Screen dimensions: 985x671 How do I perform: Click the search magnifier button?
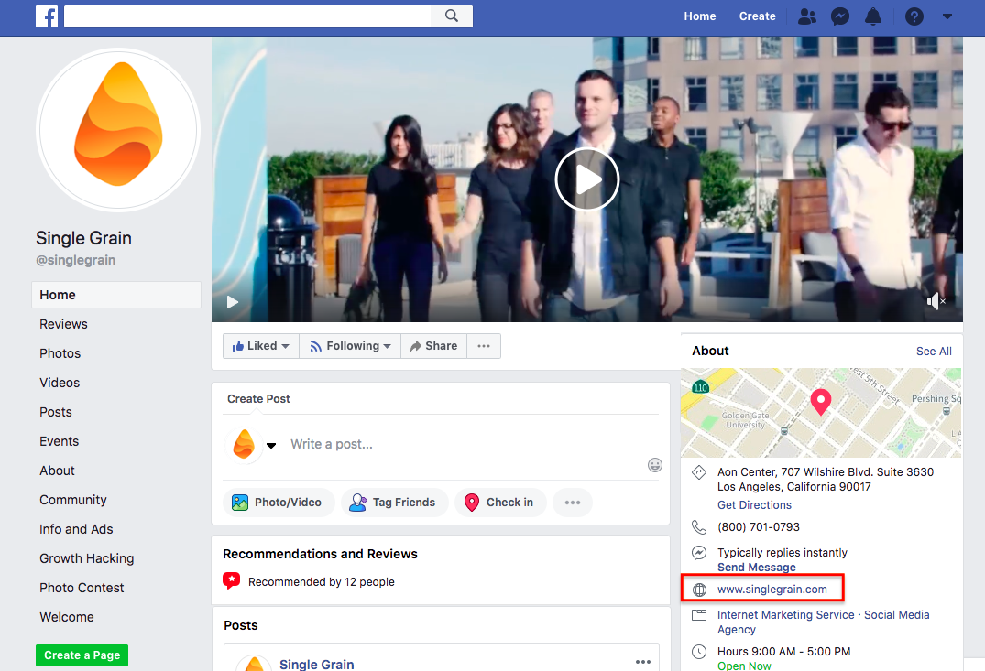(452, 16)
